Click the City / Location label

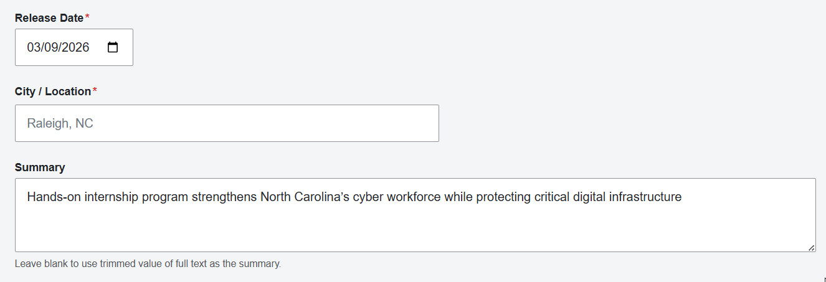tap(53, 92)
